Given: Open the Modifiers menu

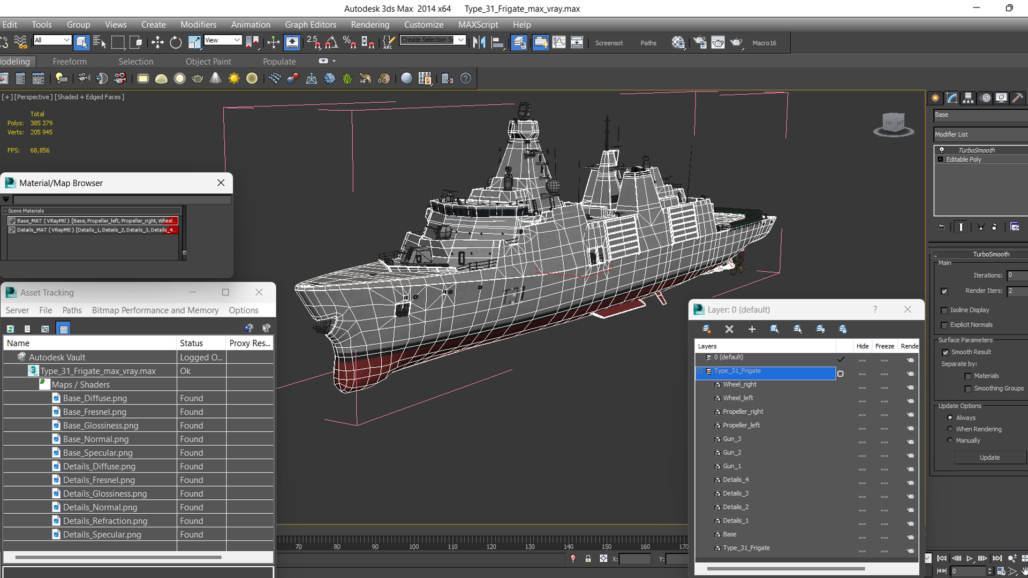Looking at the screenshot, I should (198, 25).
